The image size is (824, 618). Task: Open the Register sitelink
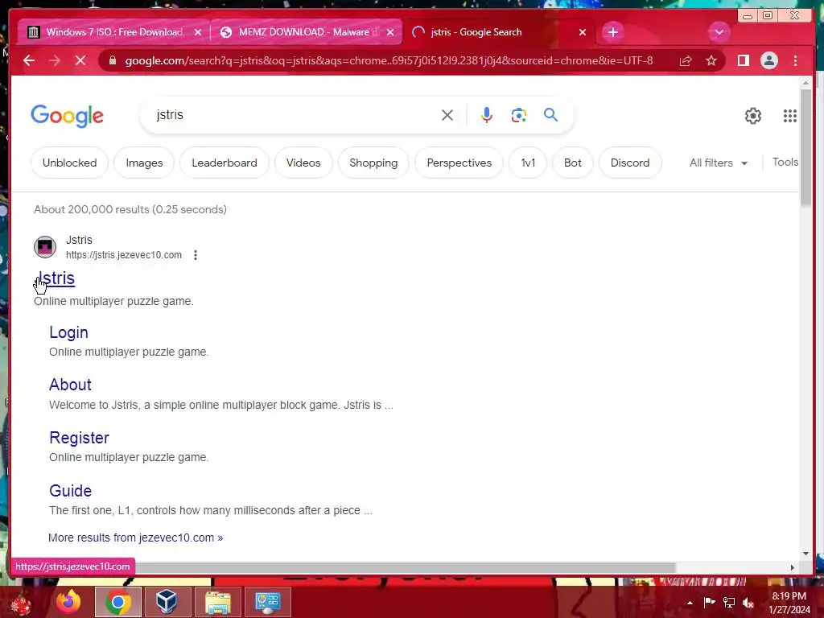pyautogui.click(x=80, y=438)
